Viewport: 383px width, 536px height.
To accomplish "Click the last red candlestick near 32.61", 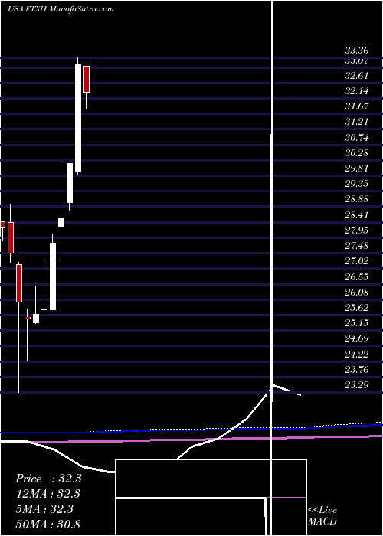I will [87, 80].
